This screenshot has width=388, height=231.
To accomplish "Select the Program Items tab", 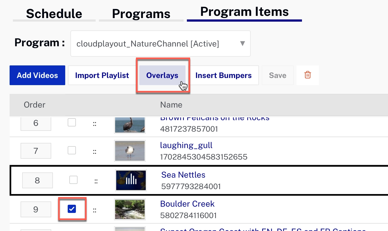I will pyautogui.click(x=244, y=11).
